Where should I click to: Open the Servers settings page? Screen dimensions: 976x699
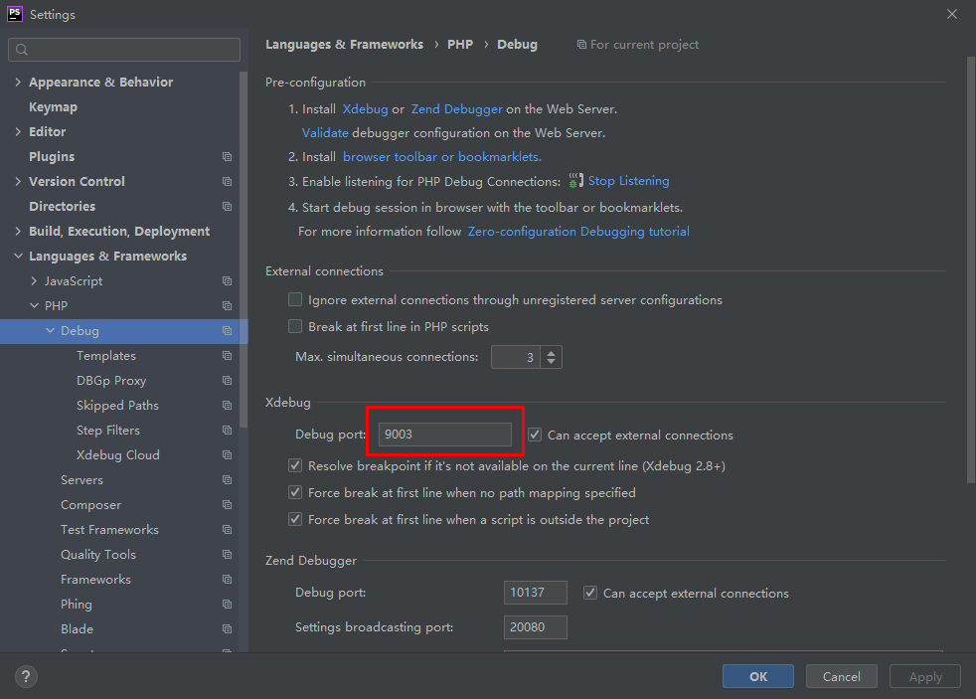pyautogui.click(x=81, y=480)
